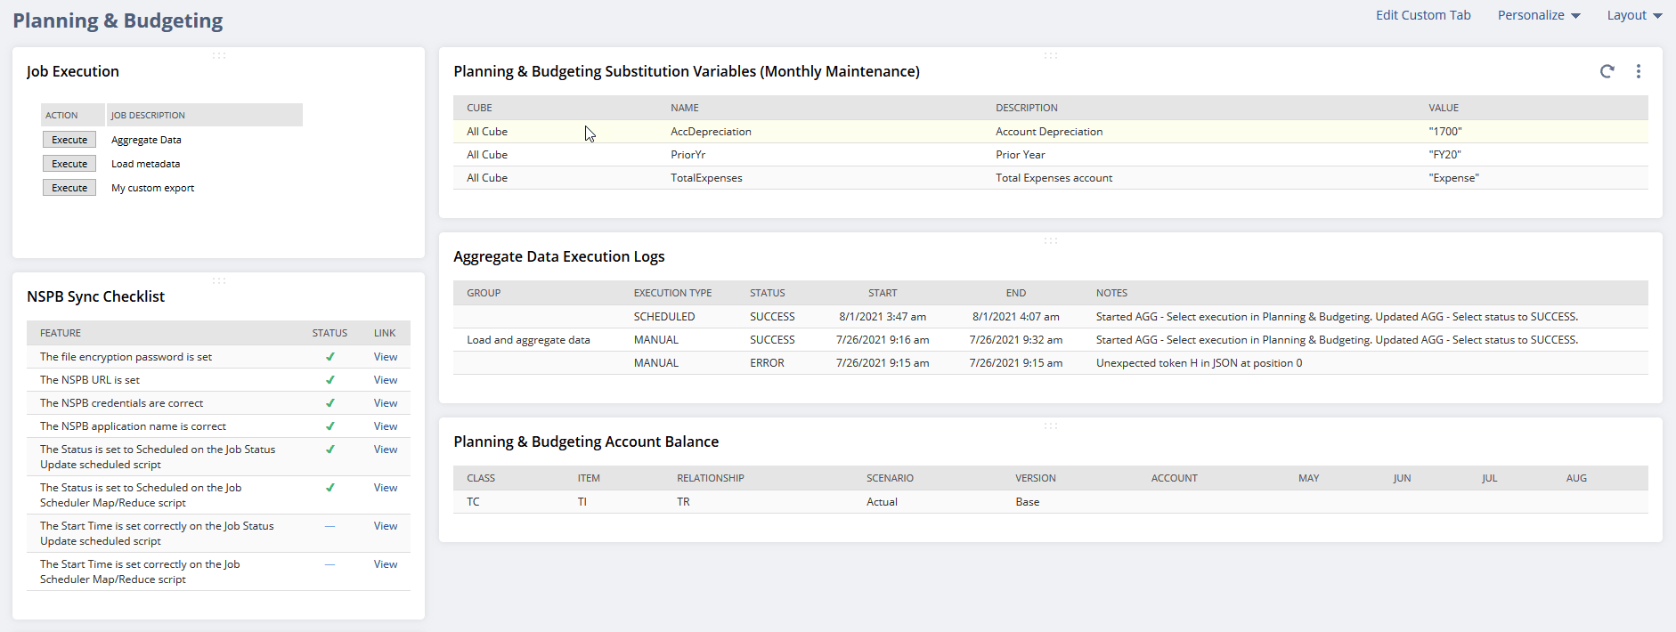Click checkmark for NSPB credentials row
The height and width of the screenshot is (632, 1676).
(330, 403)
